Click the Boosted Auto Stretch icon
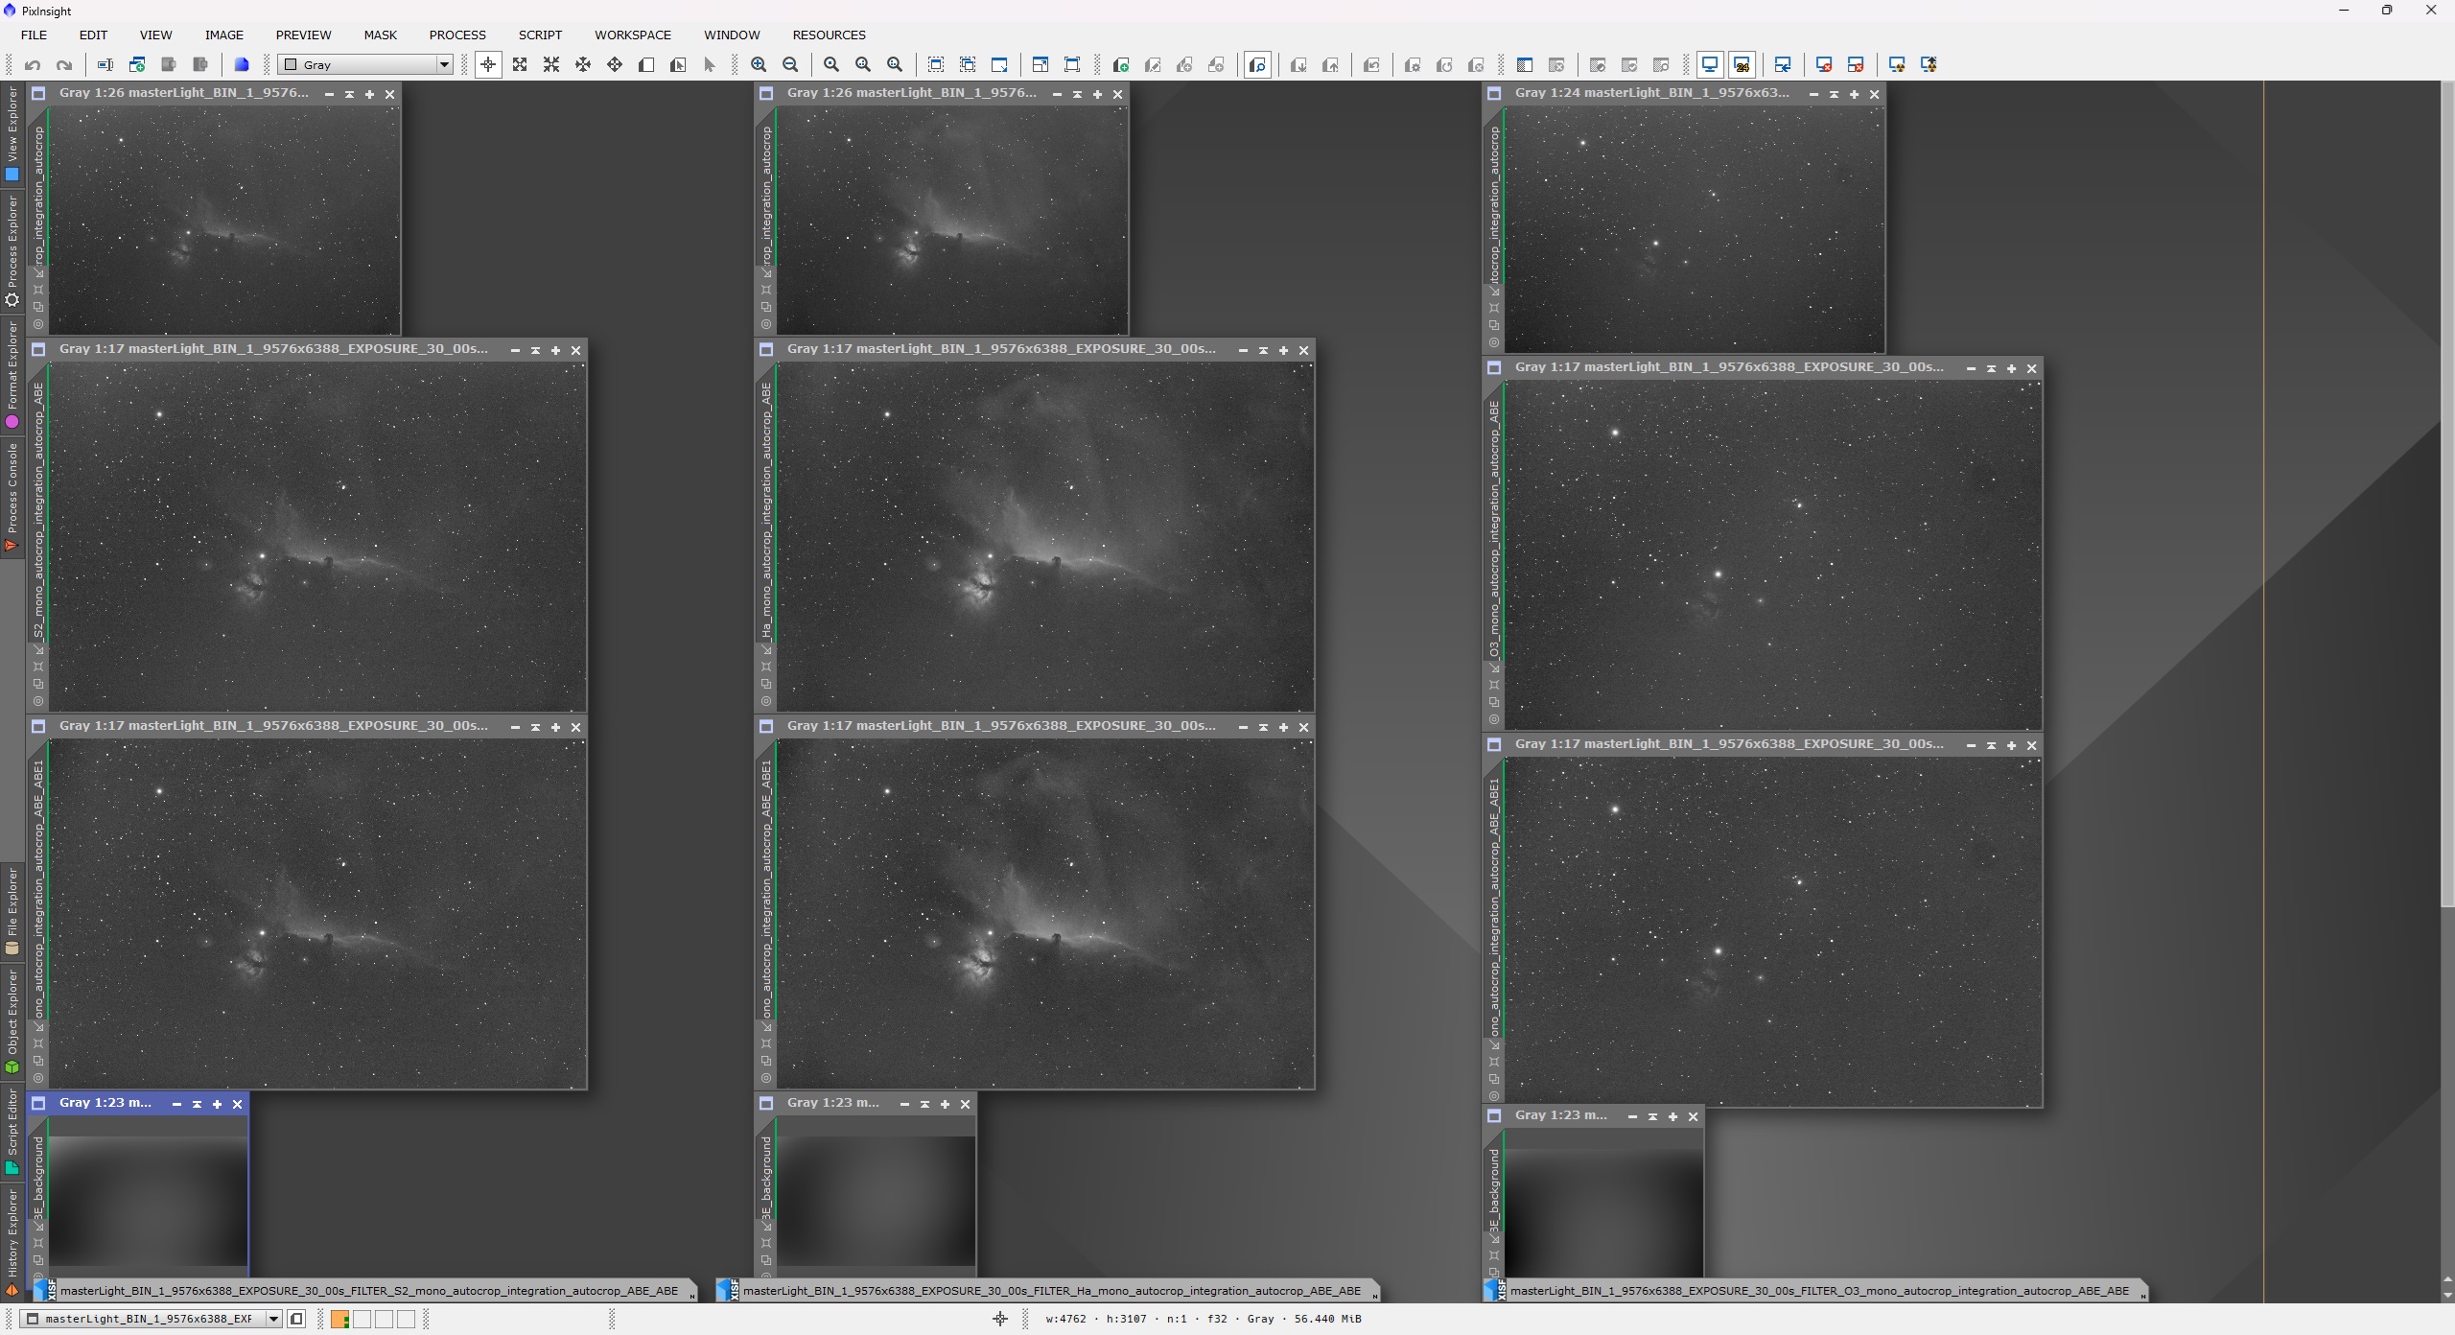This screenshot has height=1335, width=2455. click(1929, 65)
